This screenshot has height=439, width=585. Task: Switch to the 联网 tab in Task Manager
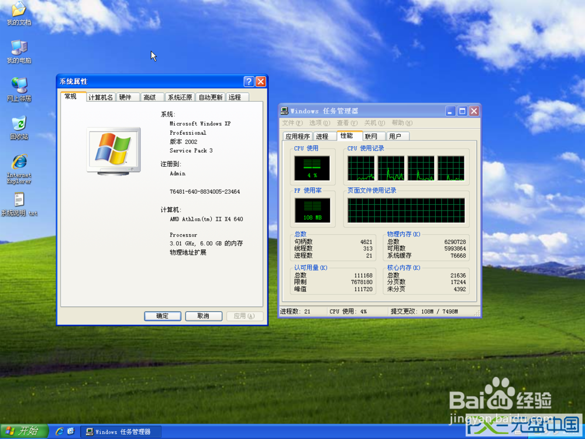pos(374,136)
